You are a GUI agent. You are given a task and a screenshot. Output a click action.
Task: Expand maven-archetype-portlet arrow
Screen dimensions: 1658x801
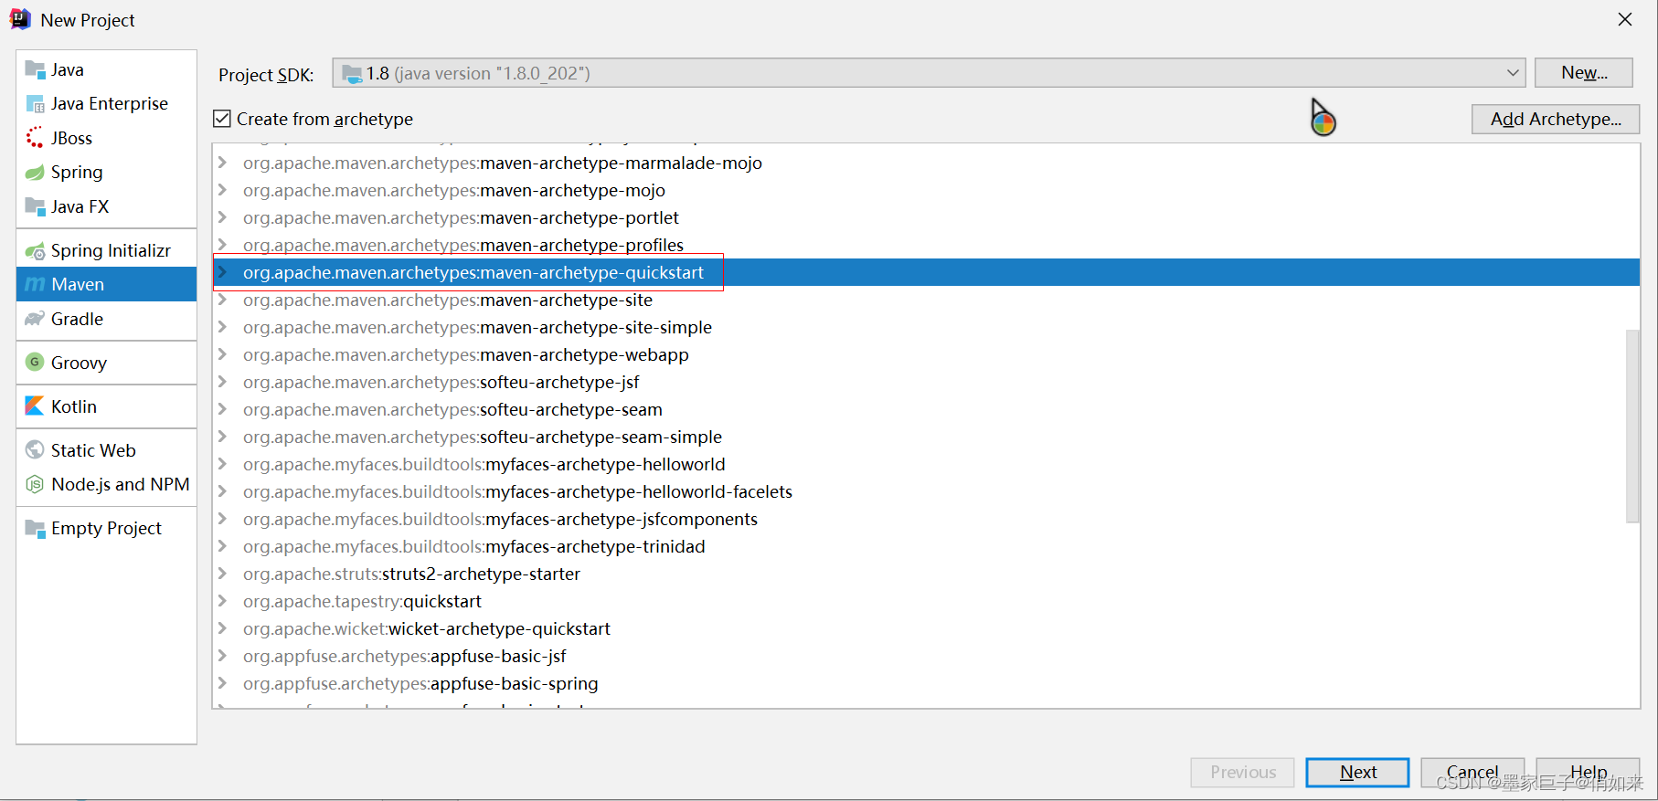pos(222,217)
